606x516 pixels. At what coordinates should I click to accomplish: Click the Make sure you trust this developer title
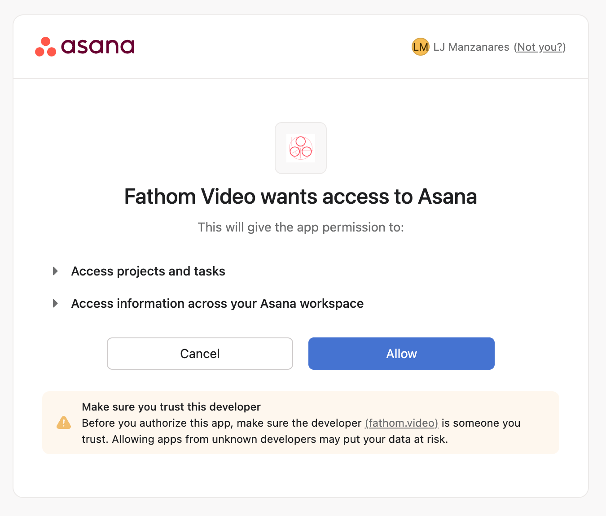click(x=171, y=407)
